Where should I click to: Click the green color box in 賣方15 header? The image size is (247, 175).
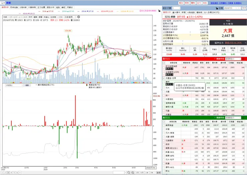point(243,118)
